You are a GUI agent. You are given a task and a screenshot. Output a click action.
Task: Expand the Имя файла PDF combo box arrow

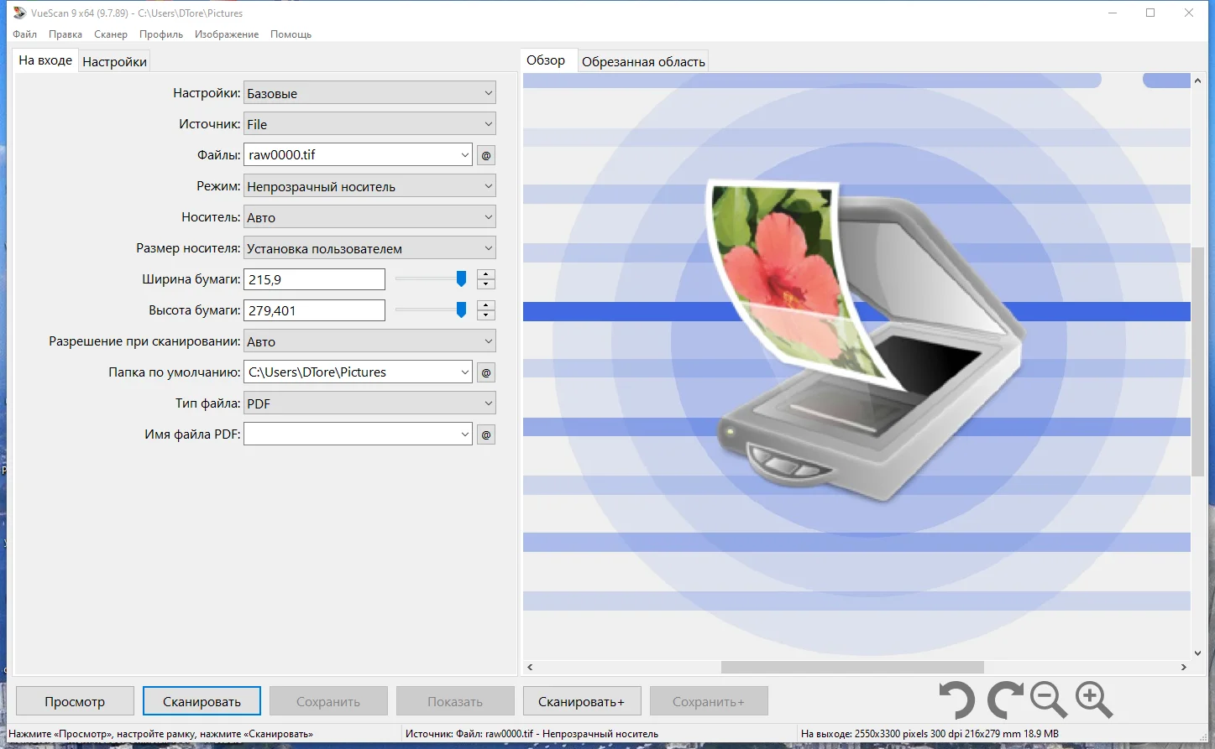coord(465,434)
